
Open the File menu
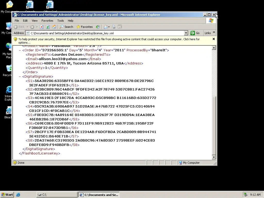[17, 21]
